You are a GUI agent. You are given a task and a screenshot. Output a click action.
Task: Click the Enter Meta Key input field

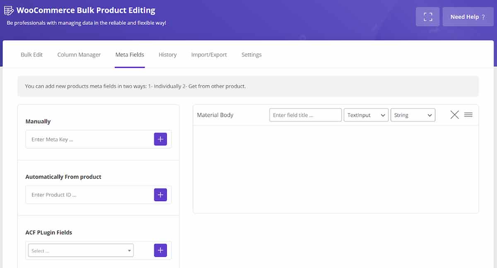tap(90, 140)
